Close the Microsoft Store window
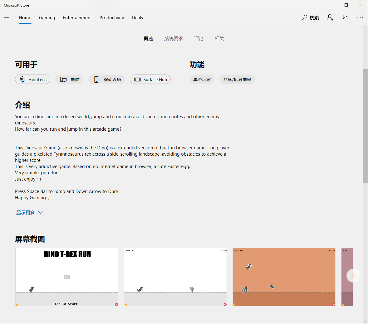The width and height of the screenshot is (368, 324). point(361,5)
